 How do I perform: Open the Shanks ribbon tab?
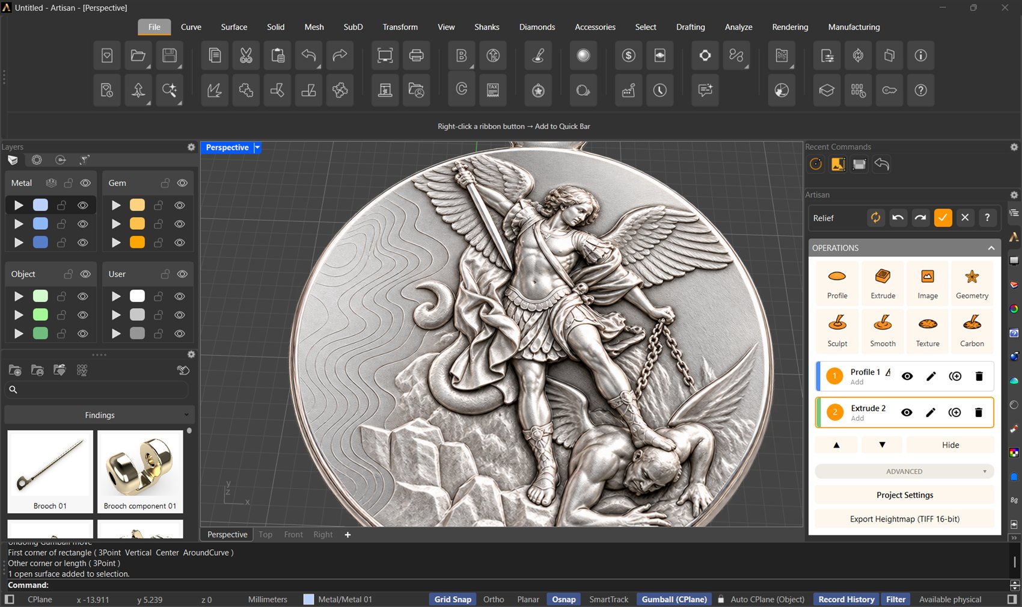click(486, 27)
